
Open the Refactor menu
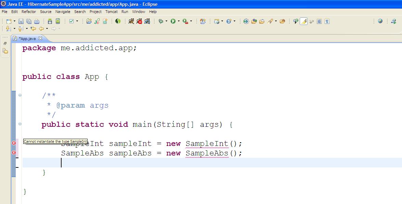point(29,12)
